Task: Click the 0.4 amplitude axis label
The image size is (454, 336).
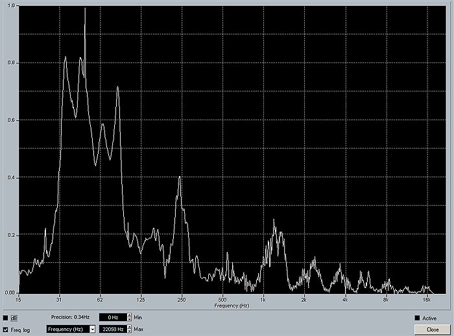Action: (x=10, y=177)
